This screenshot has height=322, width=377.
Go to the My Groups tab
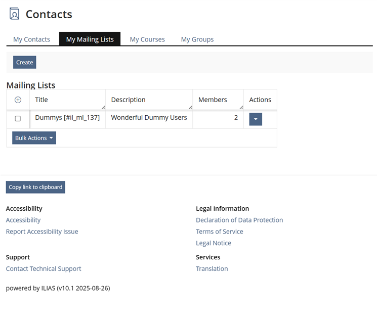pyautogui.click(x=197, y=39)
